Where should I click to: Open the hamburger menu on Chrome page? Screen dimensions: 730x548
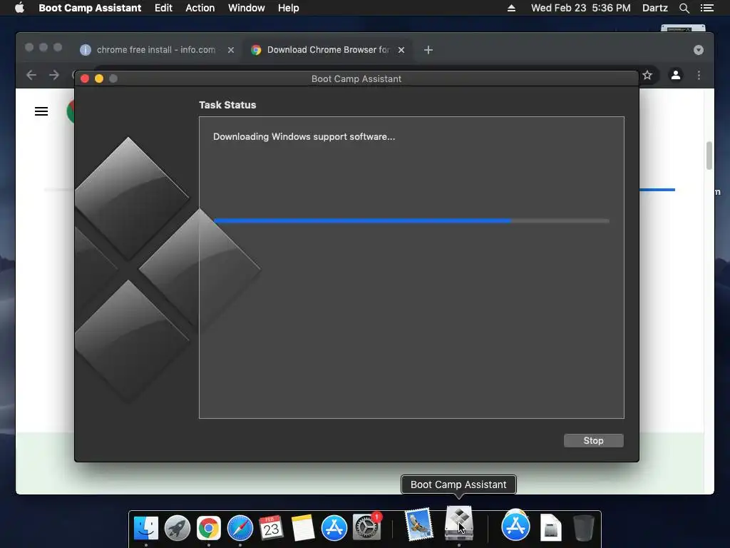pos(41,111)
